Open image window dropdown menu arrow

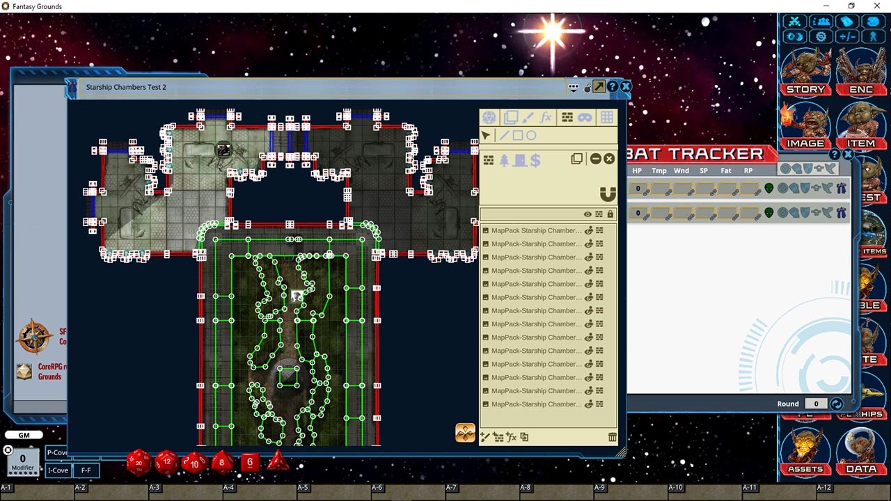pyautogui.click(x=573, y=87)
